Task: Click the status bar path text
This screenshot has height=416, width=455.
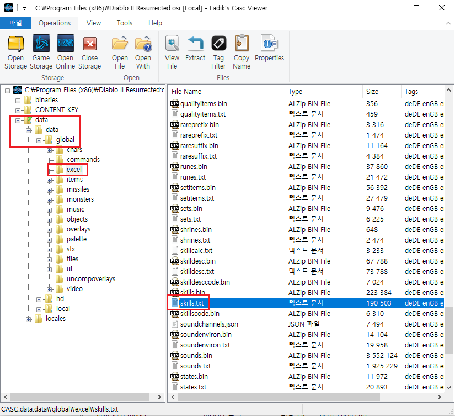Action: [60, 409]
